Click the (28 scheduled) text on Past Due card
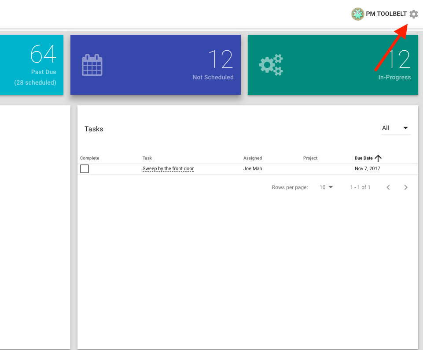The width and height of the screenshot is (423, 350). point(35,82)
